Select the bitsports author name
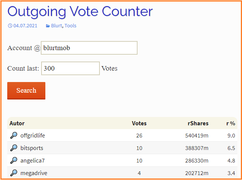242x180 pixels. pos(32,148)
